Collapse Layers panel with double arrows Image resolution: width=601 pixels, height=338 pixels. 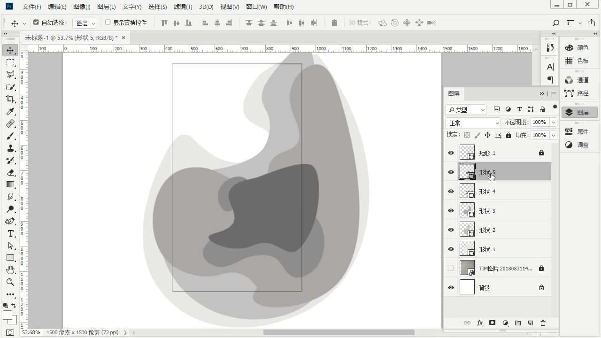pyautogui.click(x=542, y=94)
